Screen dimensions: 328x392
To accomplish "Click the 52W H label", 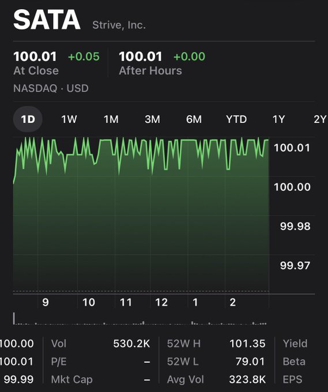I will click(x=184, y=344).
